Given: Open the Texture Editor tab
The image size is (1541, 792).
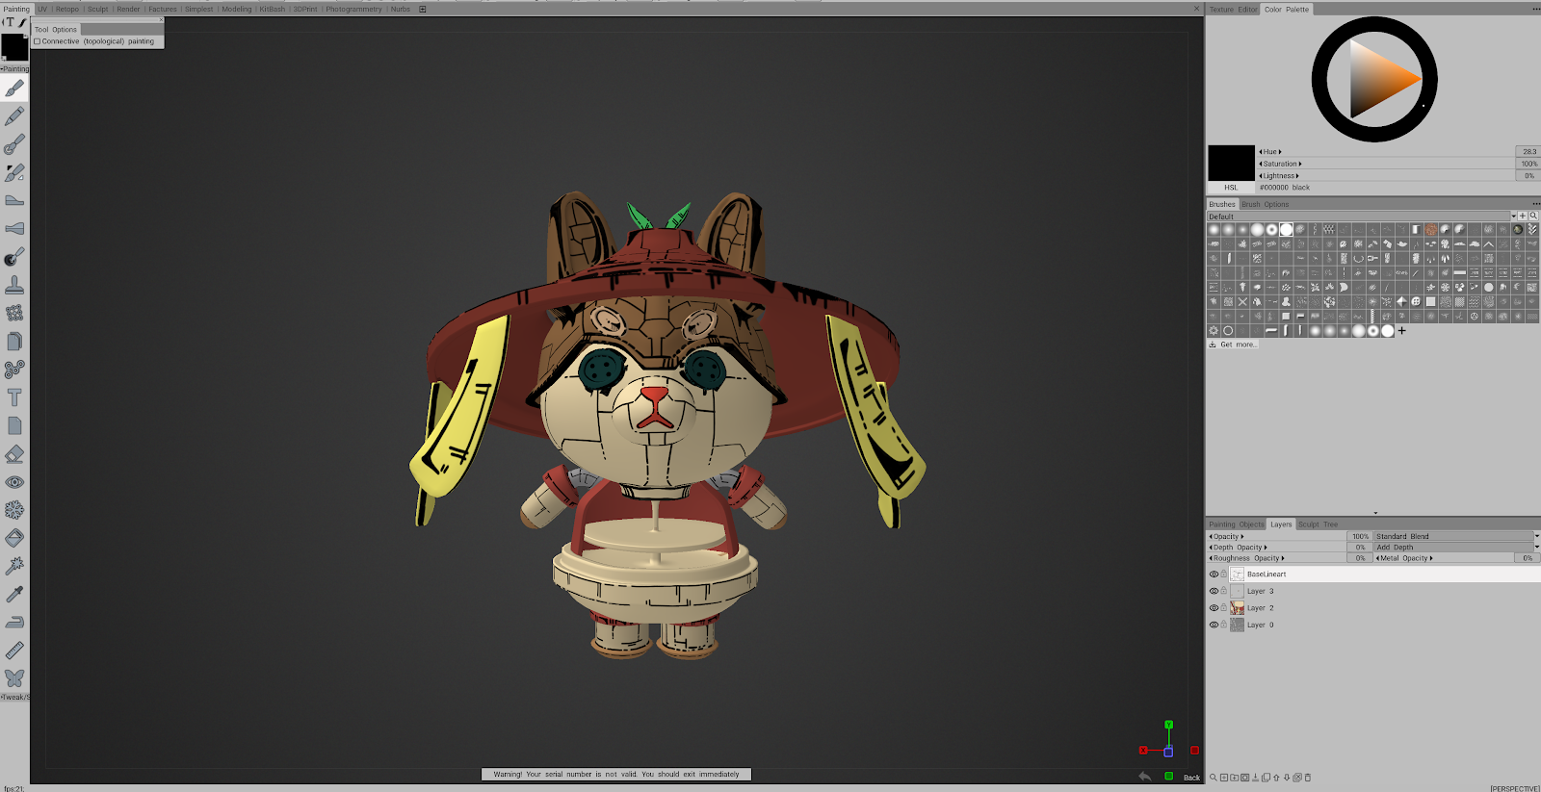Looking at the screenshot, I should point(1234,10).
